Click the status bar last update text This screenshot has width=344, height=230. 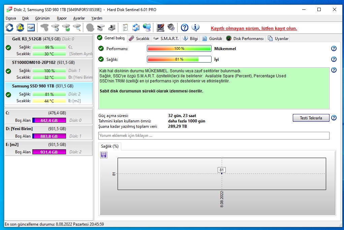pos(54,224)
